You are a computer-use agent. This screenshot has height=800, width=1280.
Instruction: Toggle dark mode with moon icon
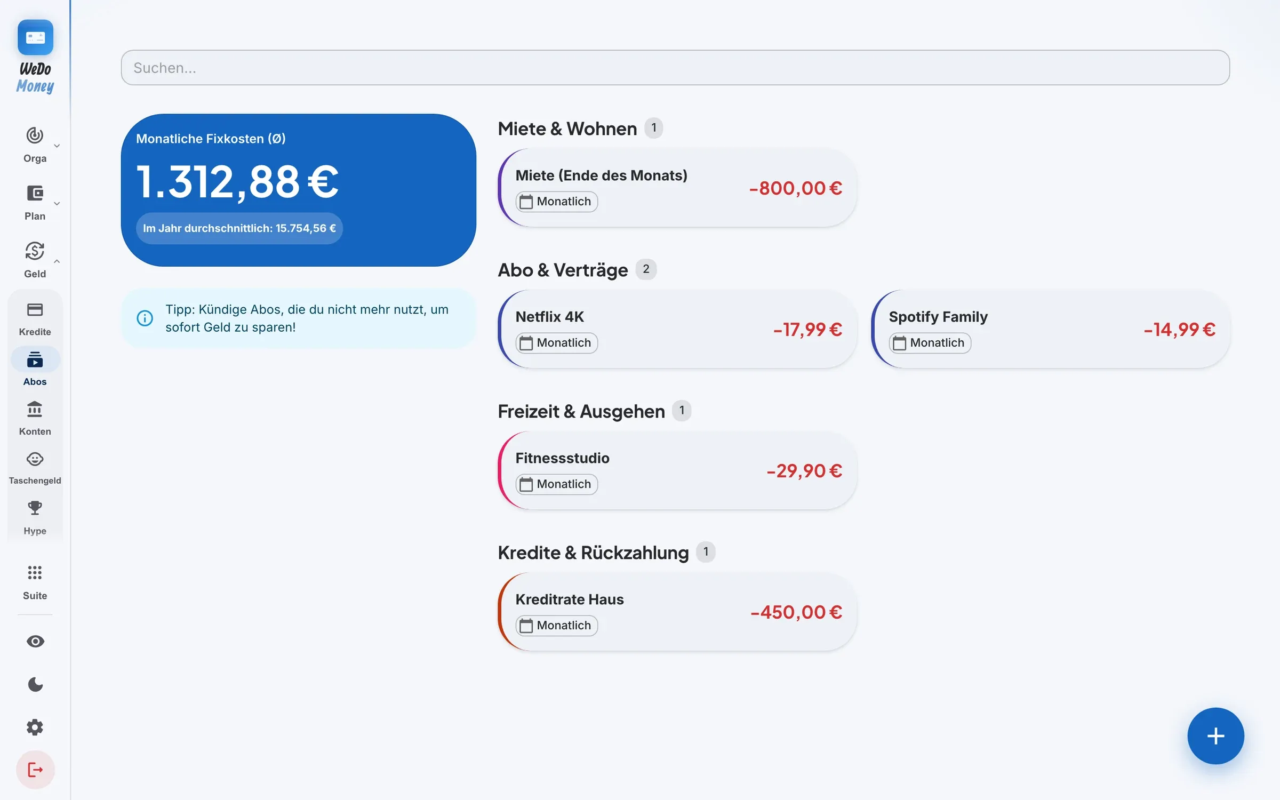(x=35, y=684)
